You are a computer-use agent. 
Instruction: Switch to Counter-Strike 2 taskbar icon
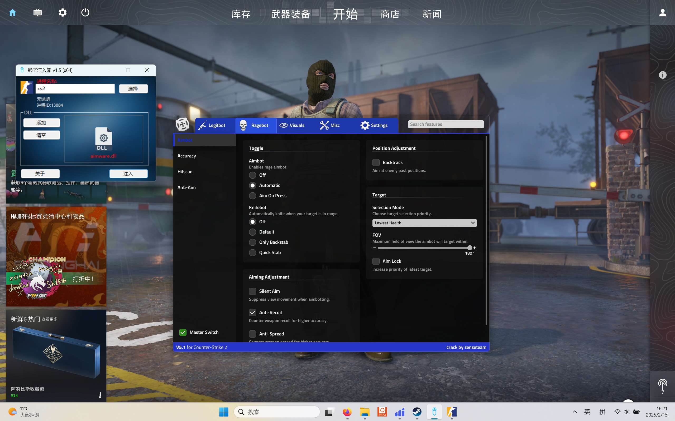452,412
